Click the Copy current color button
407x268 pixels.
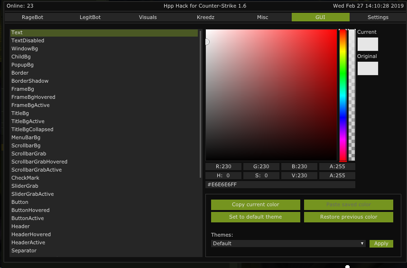(255, 205)
